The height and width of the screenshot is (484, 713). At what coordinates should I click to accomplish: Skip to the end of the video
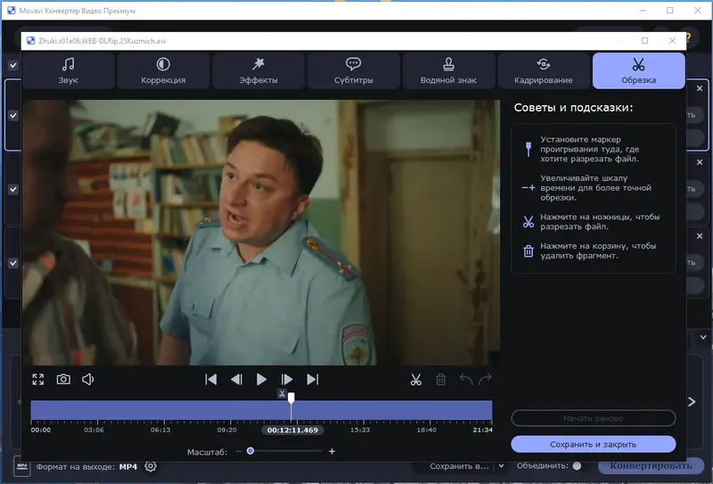tap(312, 380)
